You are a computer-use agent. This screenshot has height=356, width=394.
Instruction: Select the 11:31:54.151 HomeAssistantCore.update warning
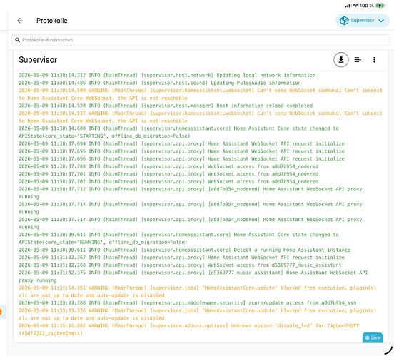coord(198,291)
